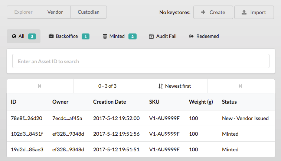Click the briefcase icon beside Backoffice
281x161 pixels.
(x=51, y=36)
